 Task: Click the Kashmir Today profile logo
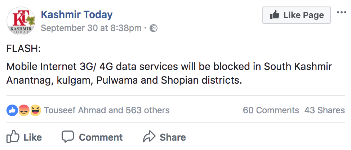click(x=21, y=21)
